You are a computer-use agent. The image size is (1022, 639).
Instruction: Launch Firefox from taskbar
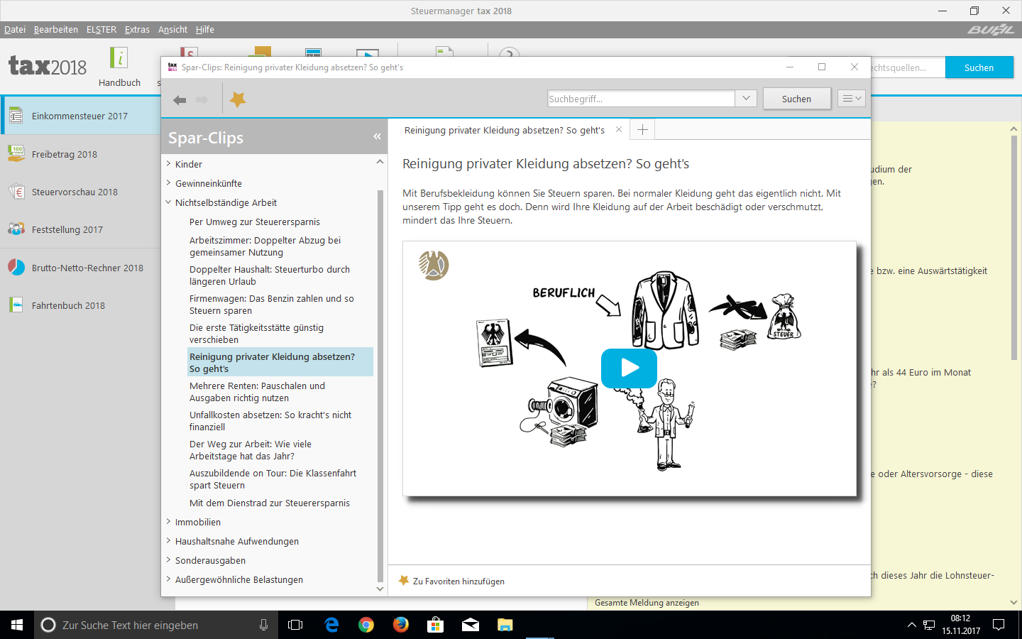pos(401,625)
